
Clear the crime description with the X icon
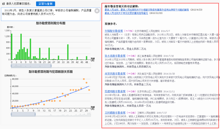click(x=97, y=11)
